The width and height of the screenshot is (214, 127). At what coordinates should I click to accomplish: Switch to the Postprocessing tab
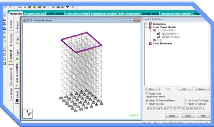click(x=34, y=13)
